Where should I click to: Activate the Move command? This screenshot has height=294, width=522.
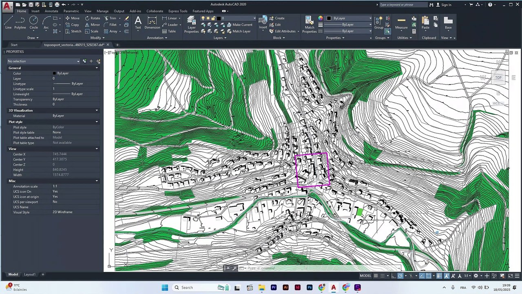[72, 18]
